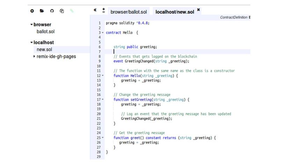Screen dimensions: 290x163
Task: Fold the Hello constructor function at line 12
Action: [103, 76]
